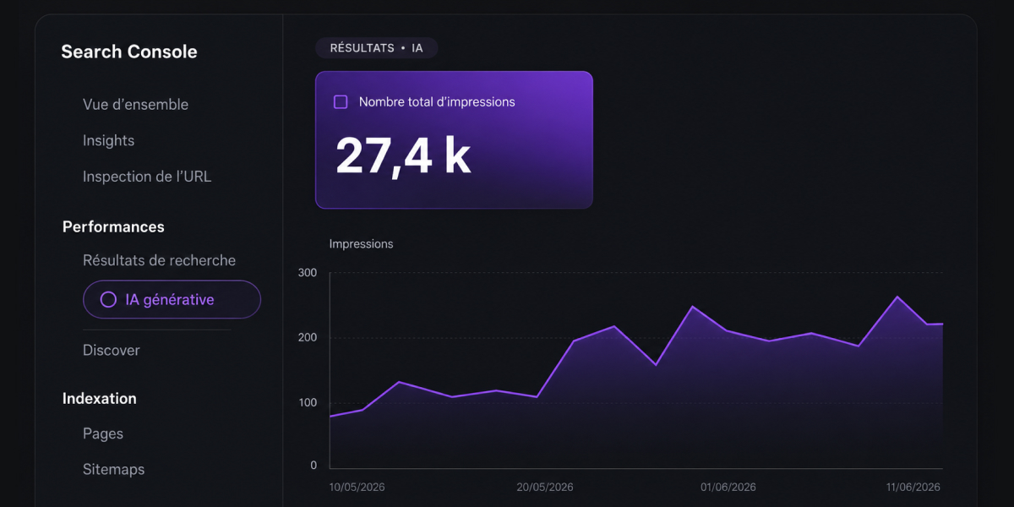
Task: Click the 27,4 k impressions value
Action: 403,155
